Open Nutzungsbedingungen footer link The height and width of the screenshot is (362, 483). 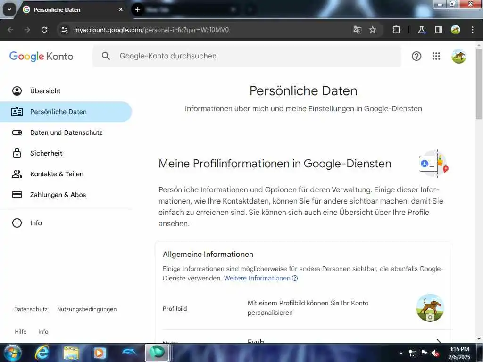coord(87,309)
